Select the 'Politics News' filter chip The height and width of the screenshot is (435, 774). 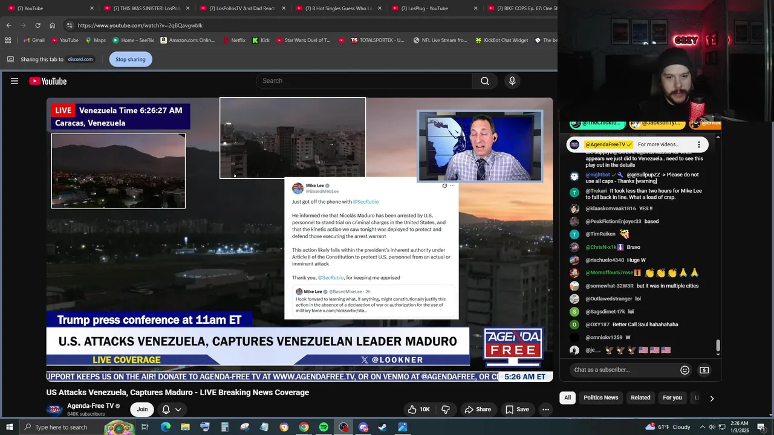click(600, 398)
